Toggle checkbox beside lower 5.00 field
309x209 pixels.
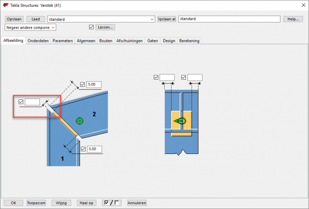83,149
